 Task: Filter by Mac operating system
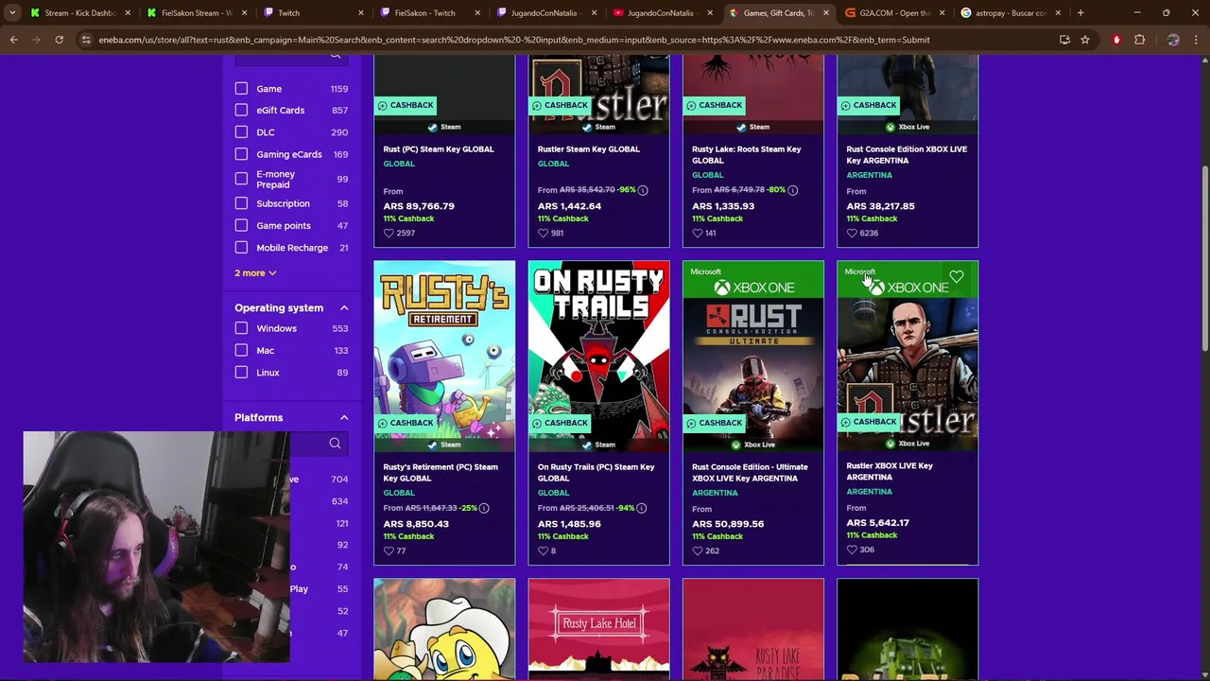coord(241,350)
